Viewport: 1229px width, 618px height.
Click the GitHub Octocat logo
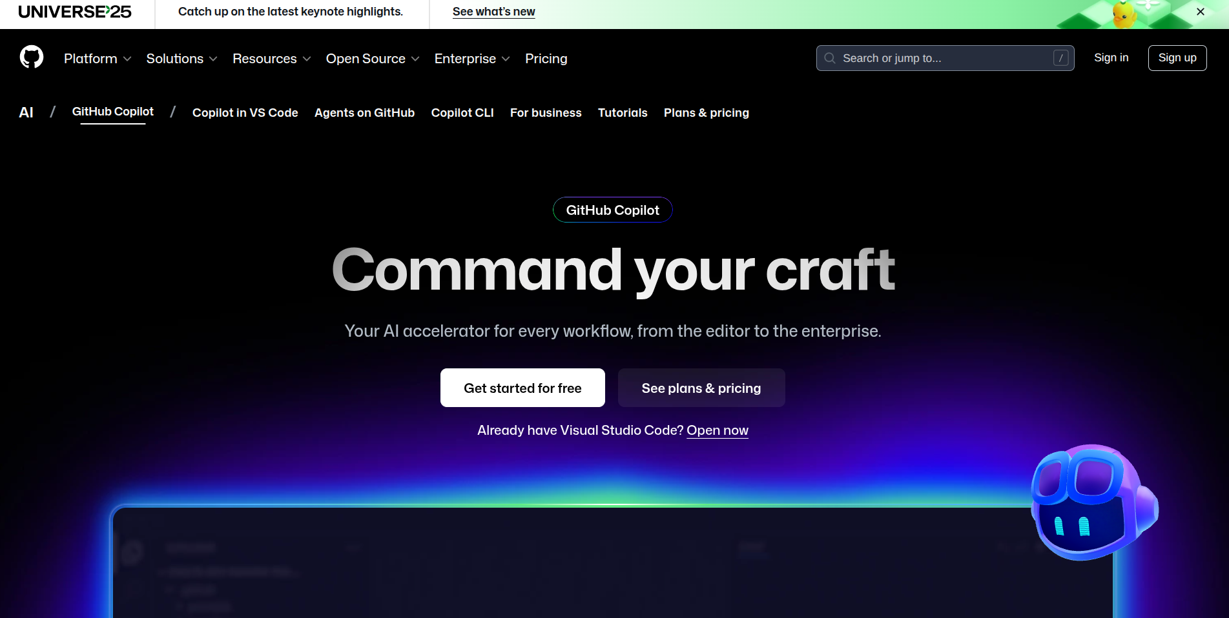(32, 57)
